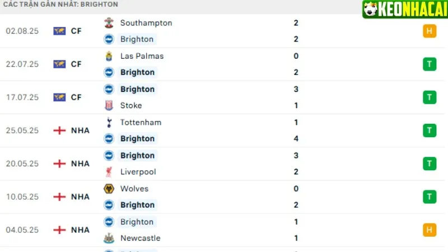Click the Las Palmas club crest
This screenshot has height=252, width=448.
(109, 56)
